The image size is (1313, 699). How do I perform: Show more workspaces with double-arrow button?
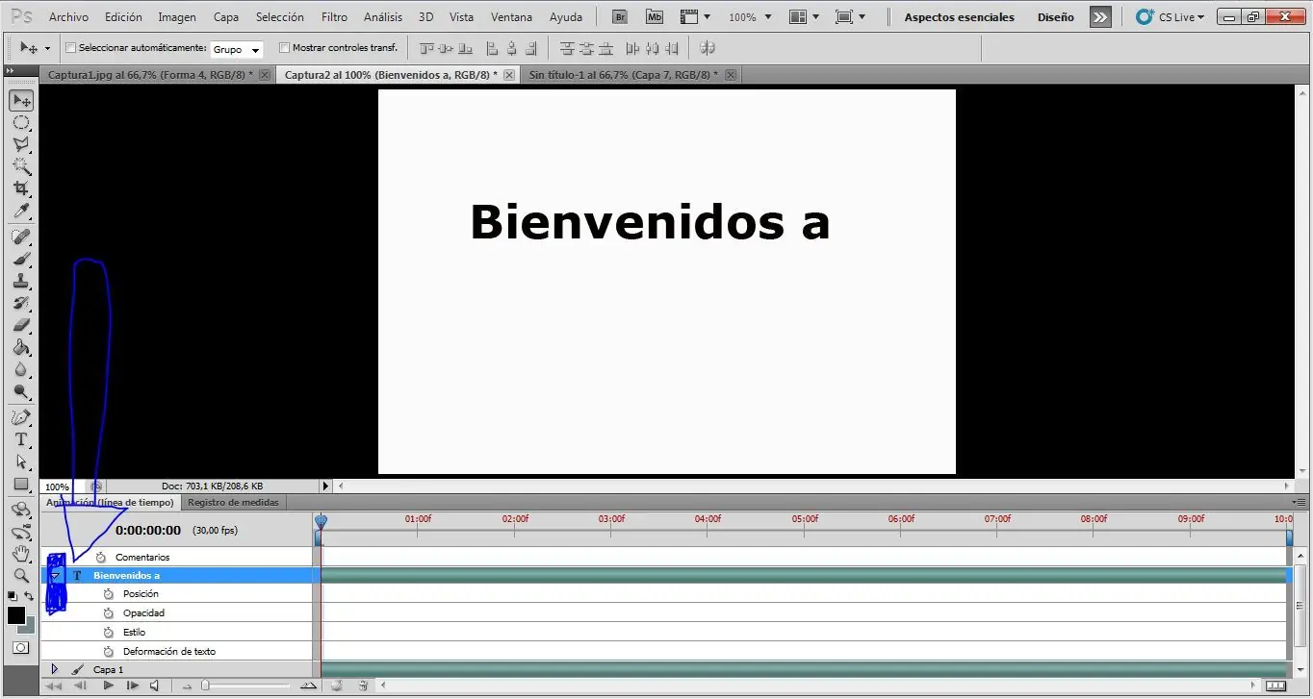tap(1100, 17)
